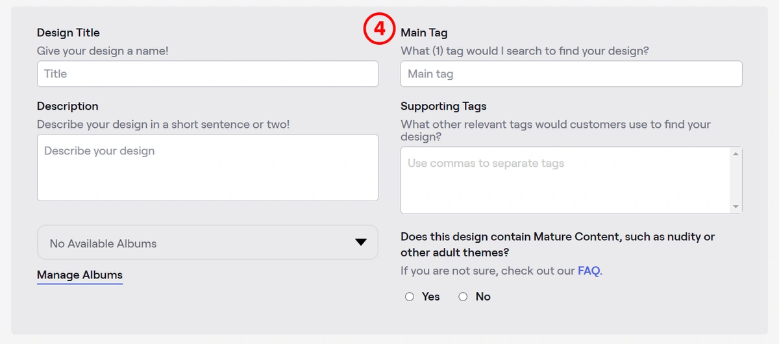Screen dimensions: 779x344
Task: Open the Manage Albums link
Action: click(80, 275)
